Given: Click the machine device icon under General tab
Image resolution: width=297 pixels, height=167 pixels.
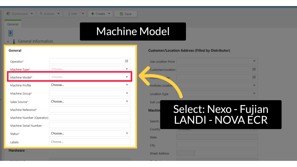Looking at the screenshot, I should coord(11,33).
